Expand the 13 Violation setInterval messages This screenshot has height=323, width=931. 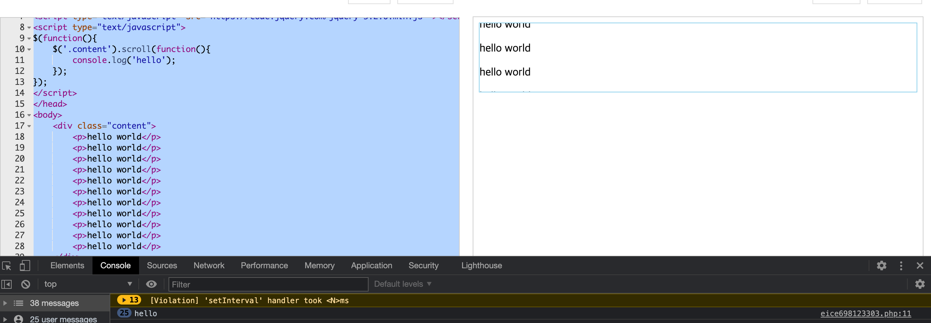coord(129,300)
